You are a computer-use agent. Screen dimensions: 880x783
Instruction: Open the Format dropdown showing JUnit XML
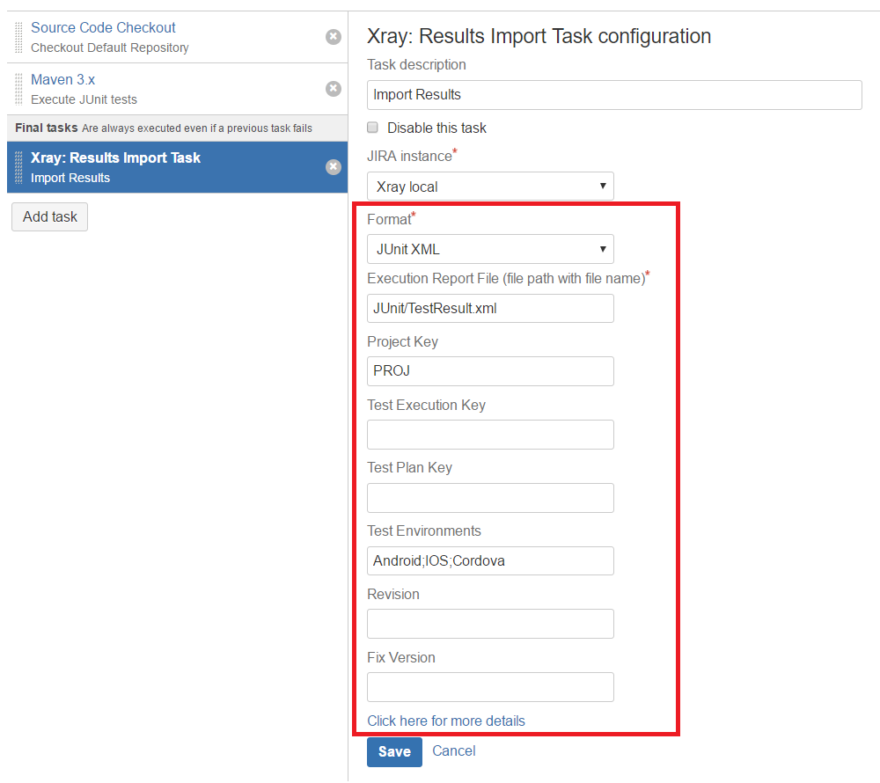pos(490,249)
